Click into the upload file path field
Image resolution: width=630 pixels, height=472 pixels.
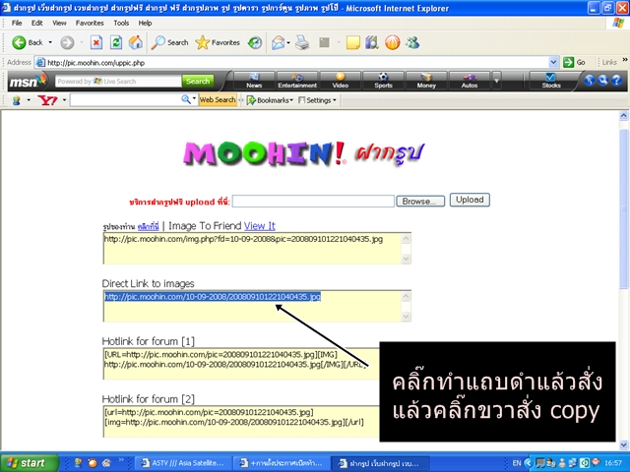pyautogui.click(x=313, y=201)
